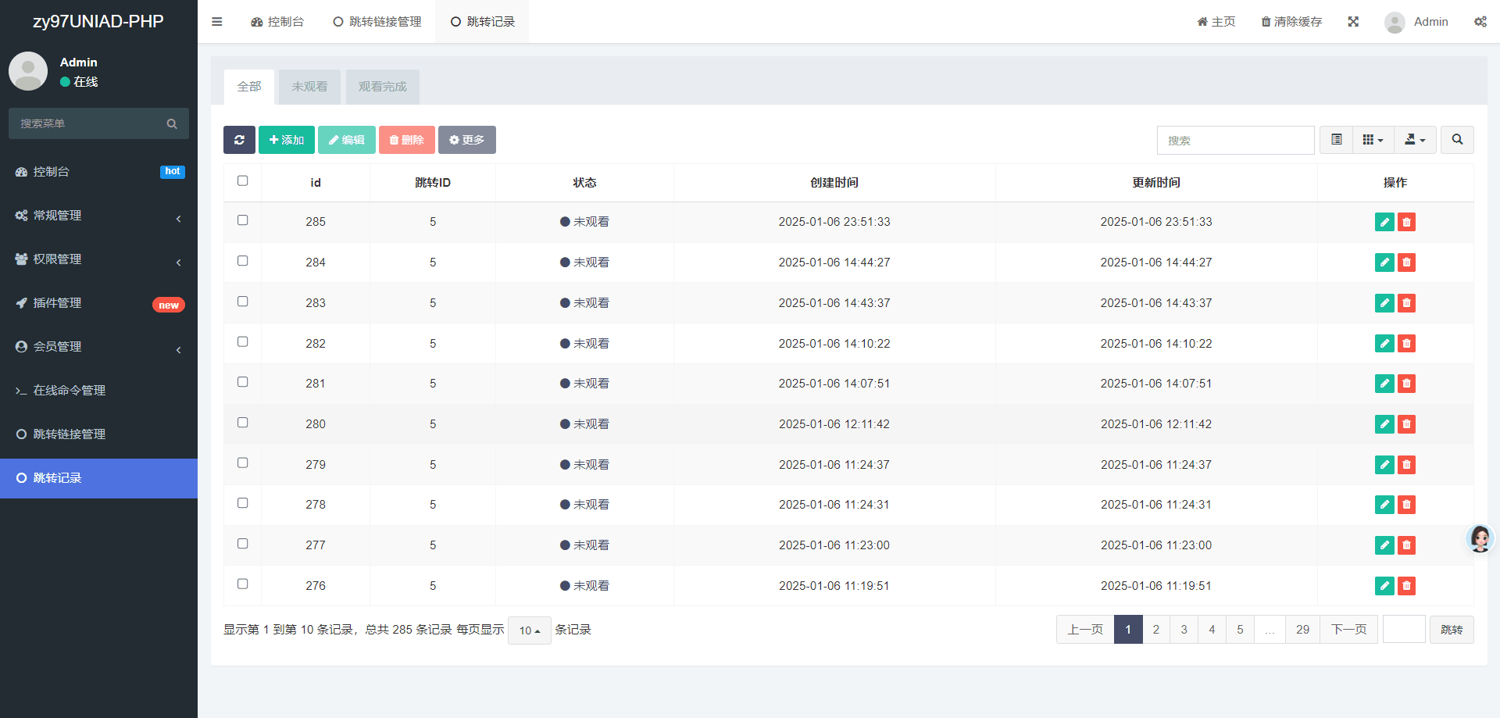
Task: Click the red delete icon for record 282
Action: point(1406,344)
